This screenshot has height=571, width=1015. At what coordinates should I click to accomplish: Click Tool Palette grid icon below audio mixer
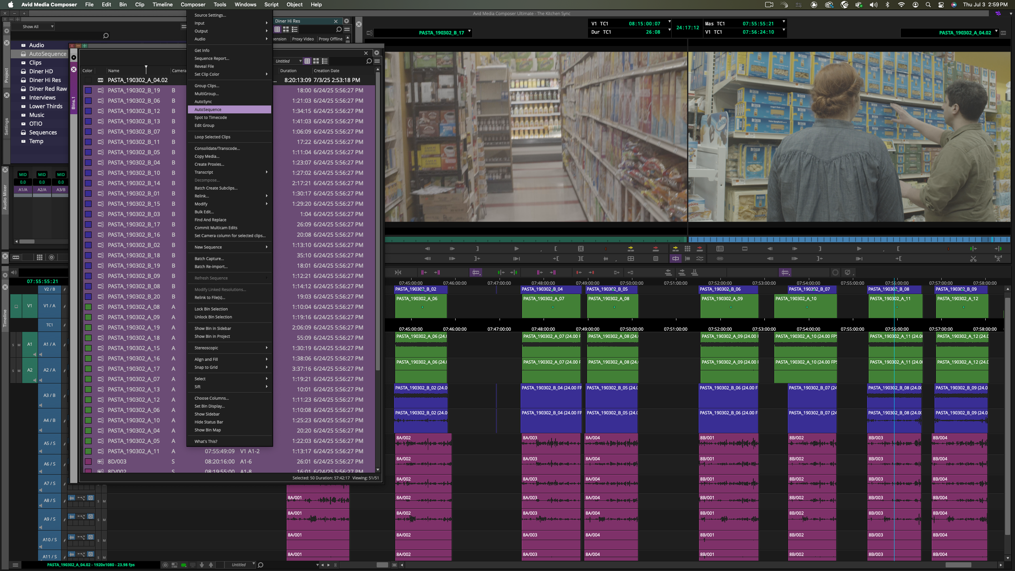(x=40, y=257)
